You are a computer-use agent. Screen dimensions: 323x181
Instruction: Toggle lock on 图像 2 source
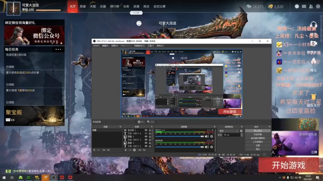(x=150, y=136)
